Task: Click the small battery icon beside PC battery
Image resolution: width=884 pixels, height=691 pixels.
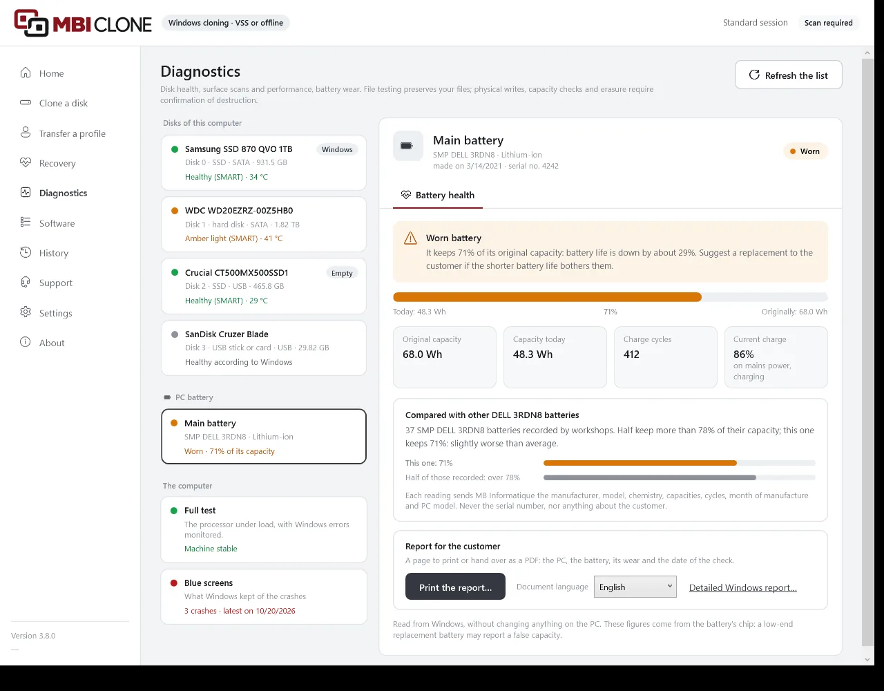Action: click(x=166, y=397)
